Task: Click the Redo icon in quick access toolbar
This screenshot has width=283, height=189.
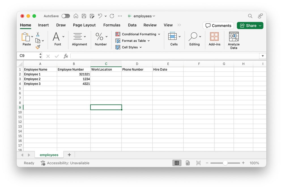Action: [112, 16]
